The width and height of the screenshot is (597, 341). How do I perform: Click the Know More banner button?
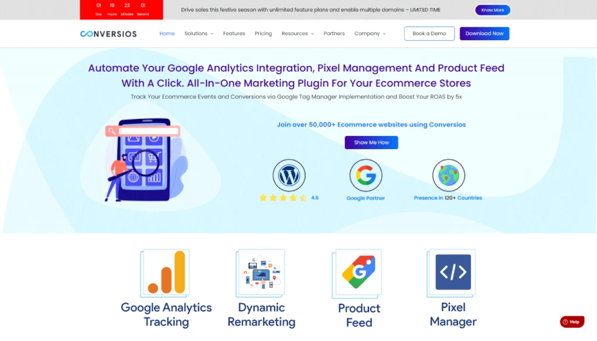[x=492, y=10]
